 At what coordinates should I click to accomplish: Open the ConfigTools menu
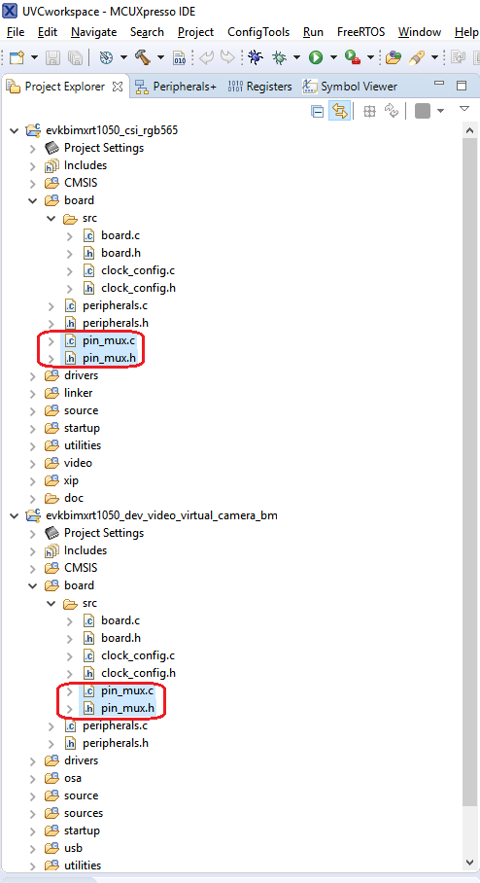[258, 32]
